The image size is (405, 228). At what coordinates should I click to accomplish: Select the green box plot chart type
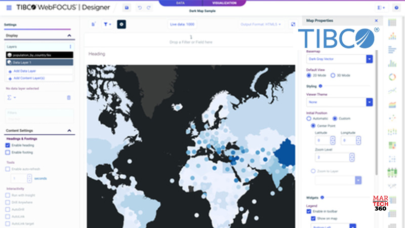click(x=392, y=172)
